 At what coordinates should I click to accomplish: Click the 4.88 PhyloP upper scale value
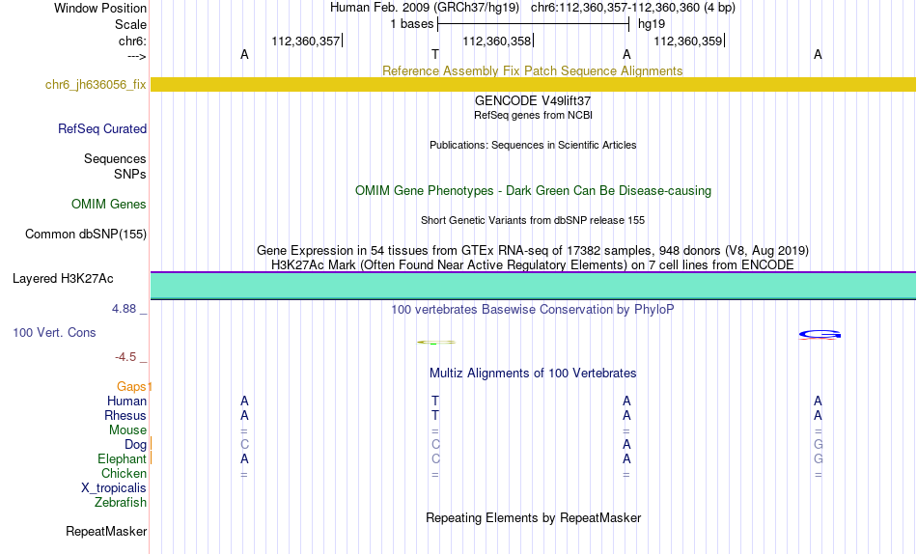[x=124, y=308]
